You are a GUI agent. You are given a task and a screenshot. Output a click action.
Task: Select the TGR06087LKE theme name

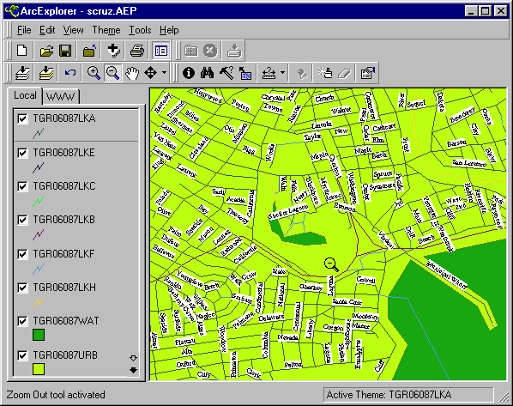click(63, 153)
